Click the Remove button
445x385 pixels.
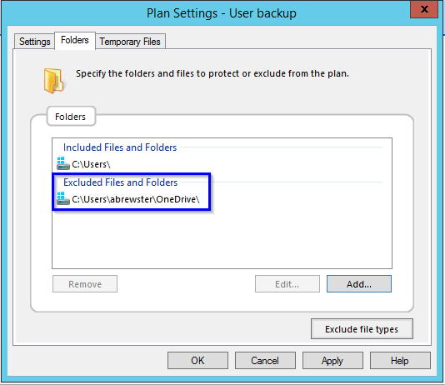pyautogui.click(x=85, y=283)
